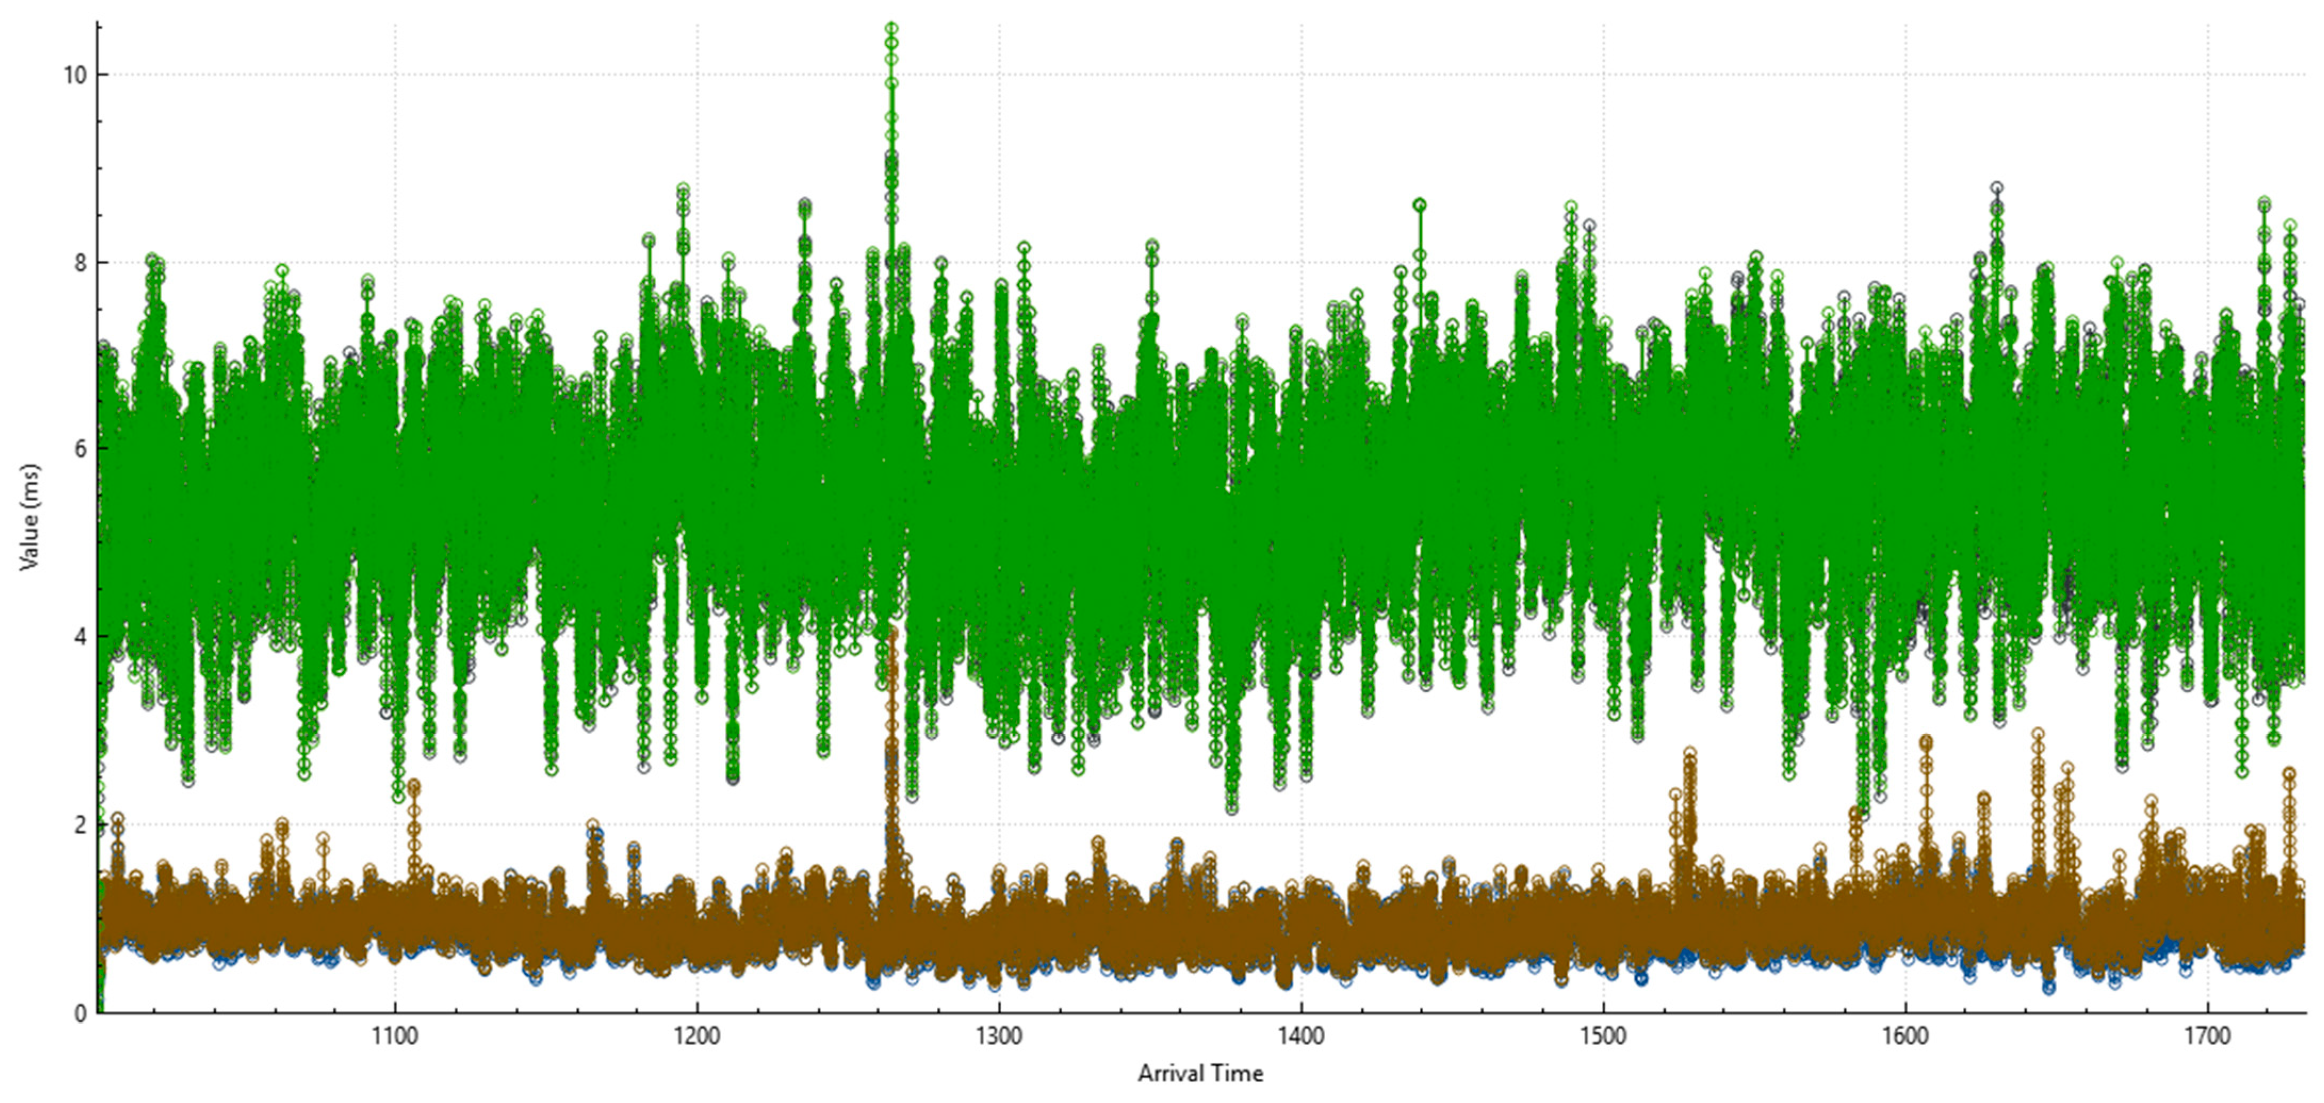
Task: Click the 8 label on the y-axis
Action: (80, 262)
